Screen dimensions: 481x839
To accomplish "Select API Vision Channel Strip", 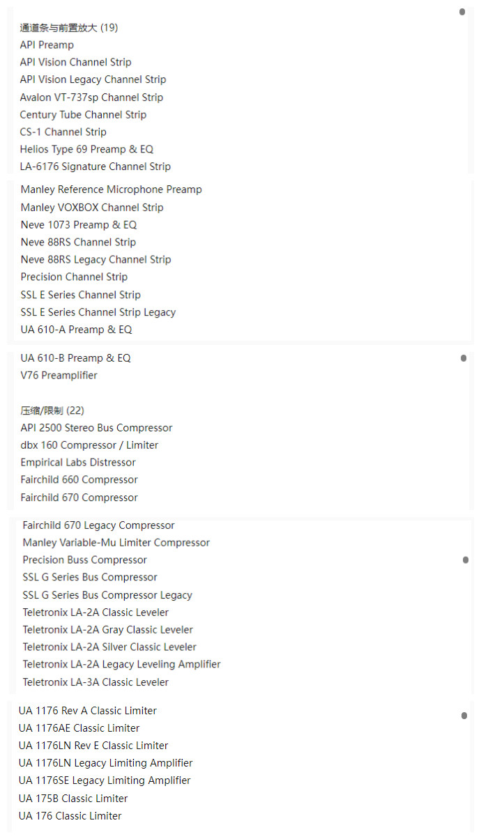I will tap(75, 62).
